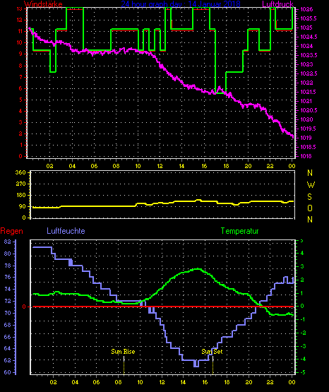Select the yellow O compass letter

[x=310, y=208]
